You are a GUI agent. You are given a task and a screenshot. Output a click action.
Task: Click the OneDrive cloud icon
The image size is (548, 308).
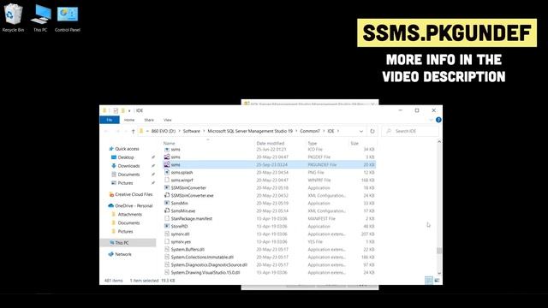coord(110,205)
